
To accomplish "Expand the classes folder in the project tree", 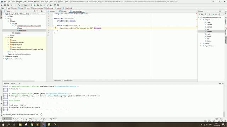I will click(x=8, y=40).
